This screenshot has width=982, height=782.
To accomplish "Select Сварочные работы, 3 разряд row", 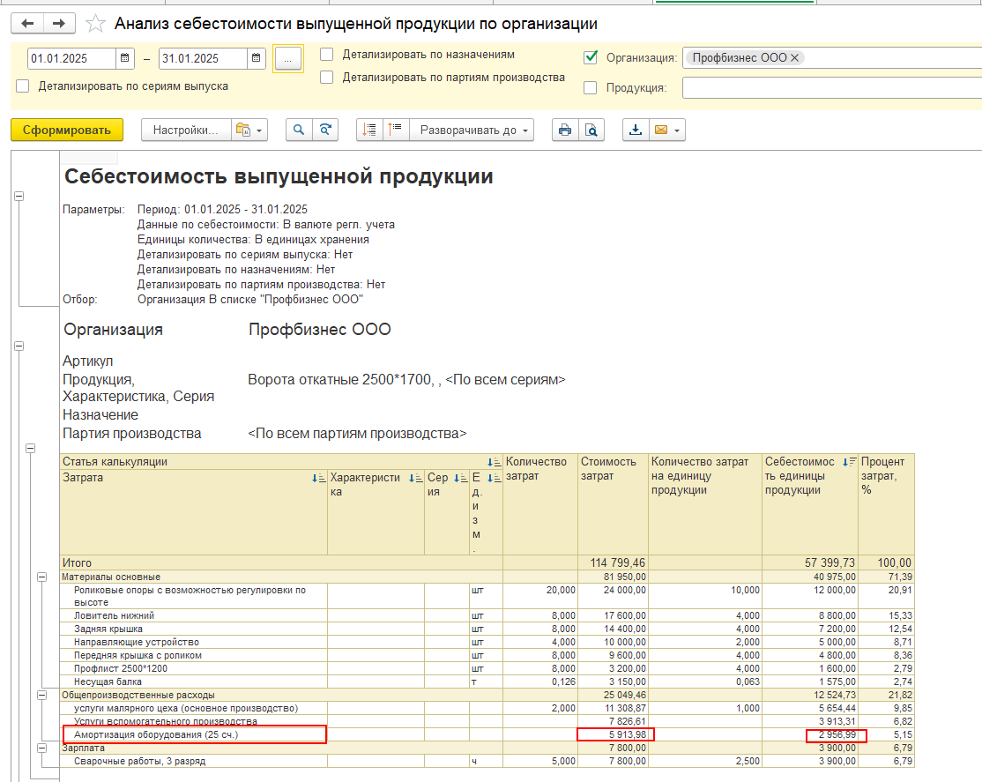I will [x=487, y=762].
